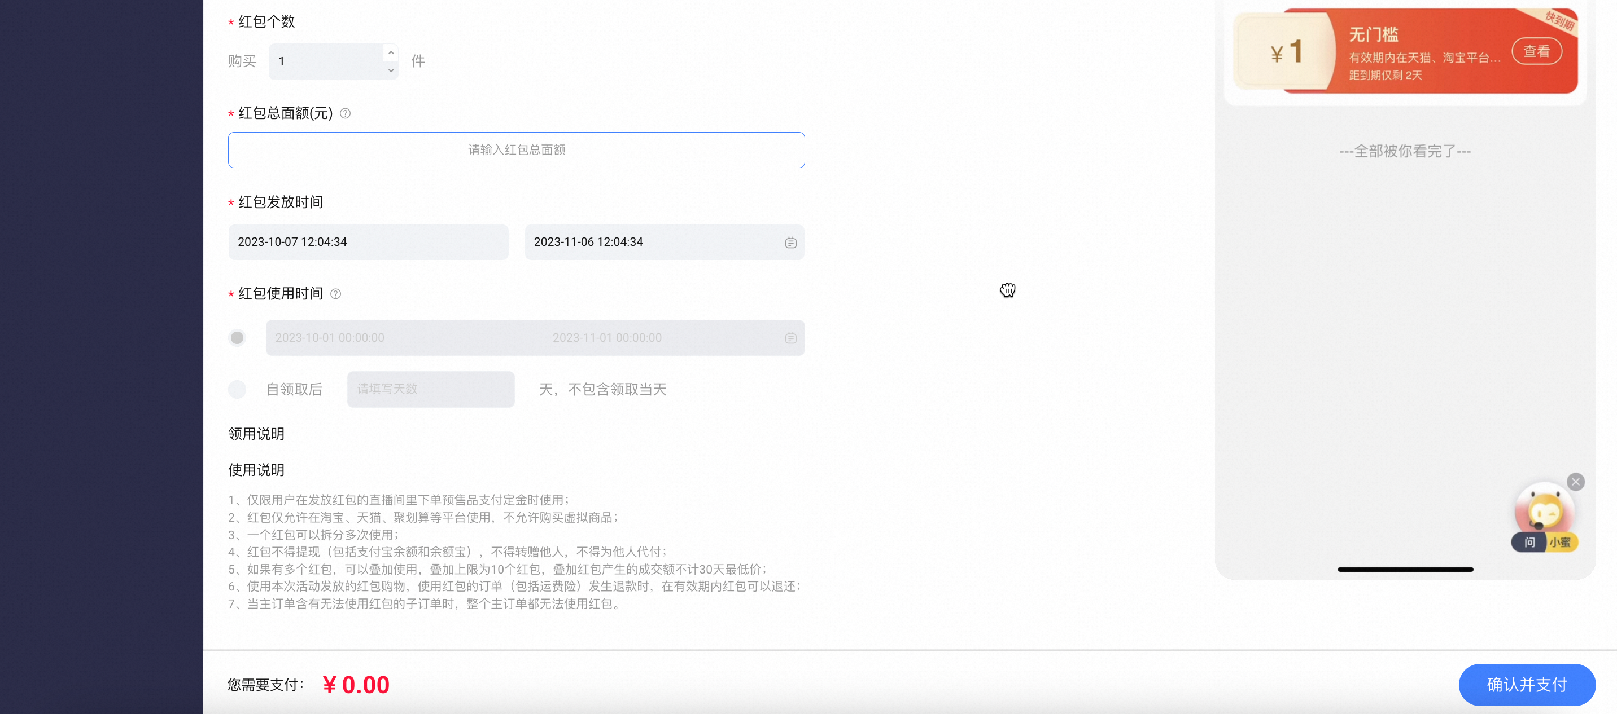Click the phone preview home indicator bar
1617x714 pixels.
1405,569
